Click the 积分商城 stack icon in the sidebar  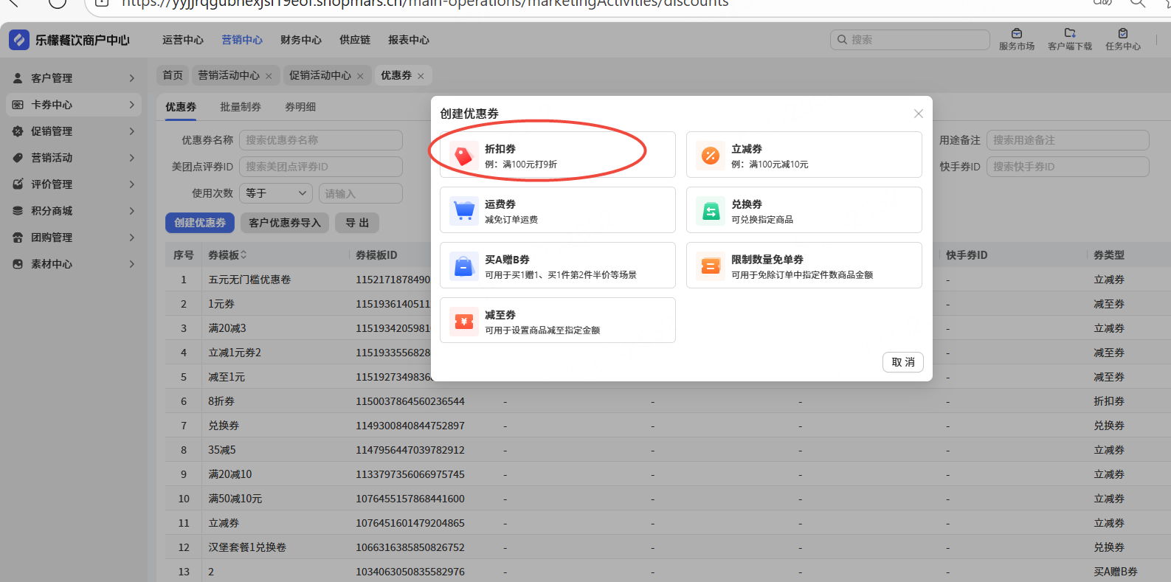pyautogui.click(x=18, y=211)
